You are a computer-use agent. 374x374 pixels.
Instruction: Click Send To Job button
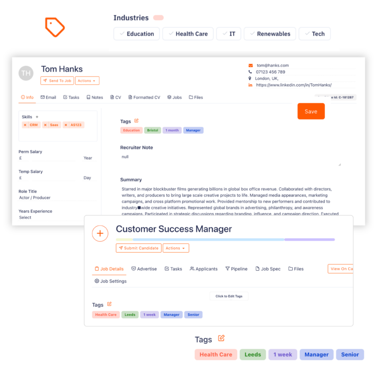[x=57, y=81]
